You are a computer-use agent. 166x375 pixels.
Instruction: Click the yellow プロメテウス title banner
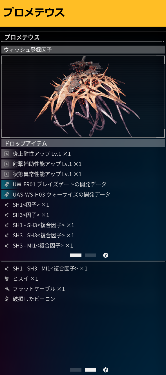pyautogui.click(x=83, y=13)
